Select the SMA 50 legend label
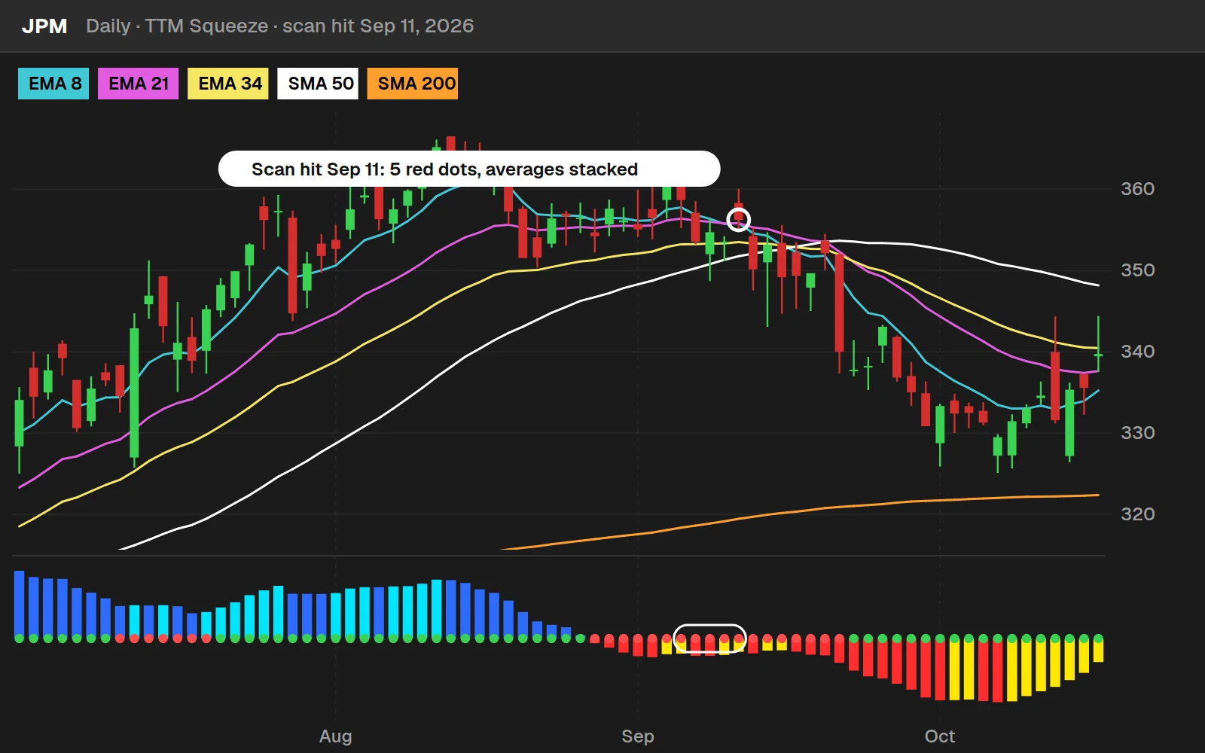The image size is (1205, 753). point(319,84)
